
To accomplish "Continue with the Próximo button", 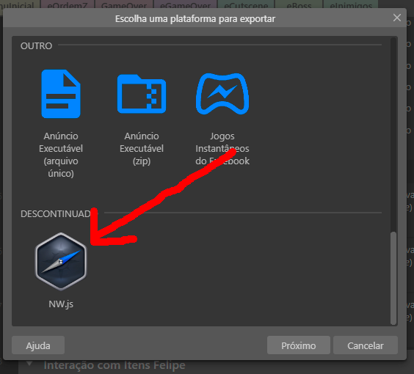I will coord(298,345).
